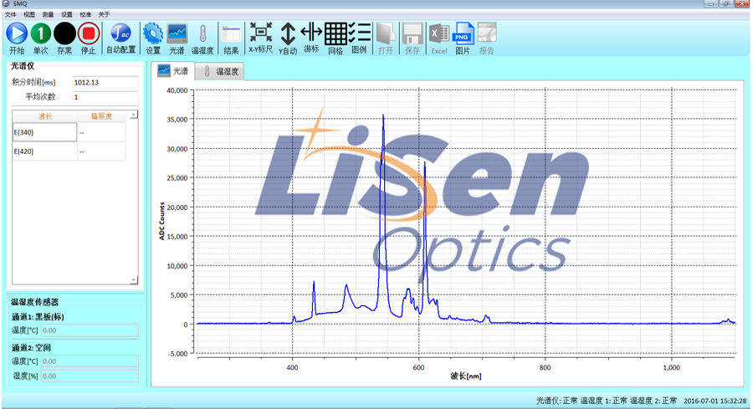
Task: Open 视图 menu
Action: pos(29,14)
